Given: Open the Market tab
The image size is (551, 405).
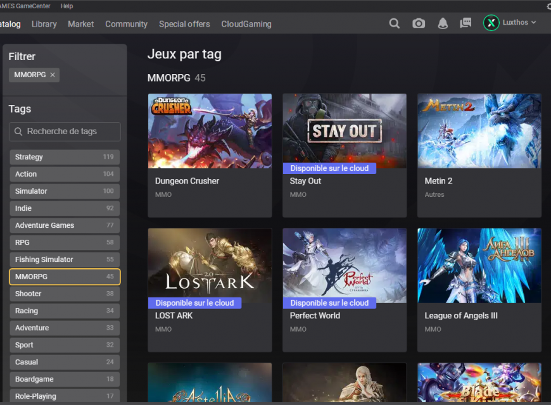Looking at the screenshot, I should pyautogui.click(x=81, y=24).
